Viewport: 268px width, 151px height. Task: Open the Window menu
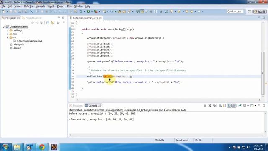coord(78,6)
